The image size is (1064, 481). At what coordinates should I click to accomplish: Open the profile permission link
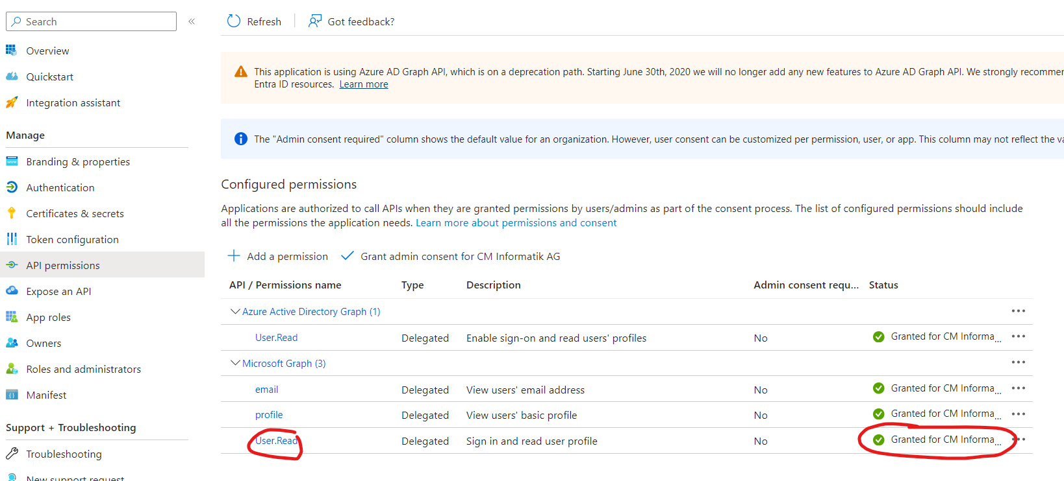tap(269, 415)
